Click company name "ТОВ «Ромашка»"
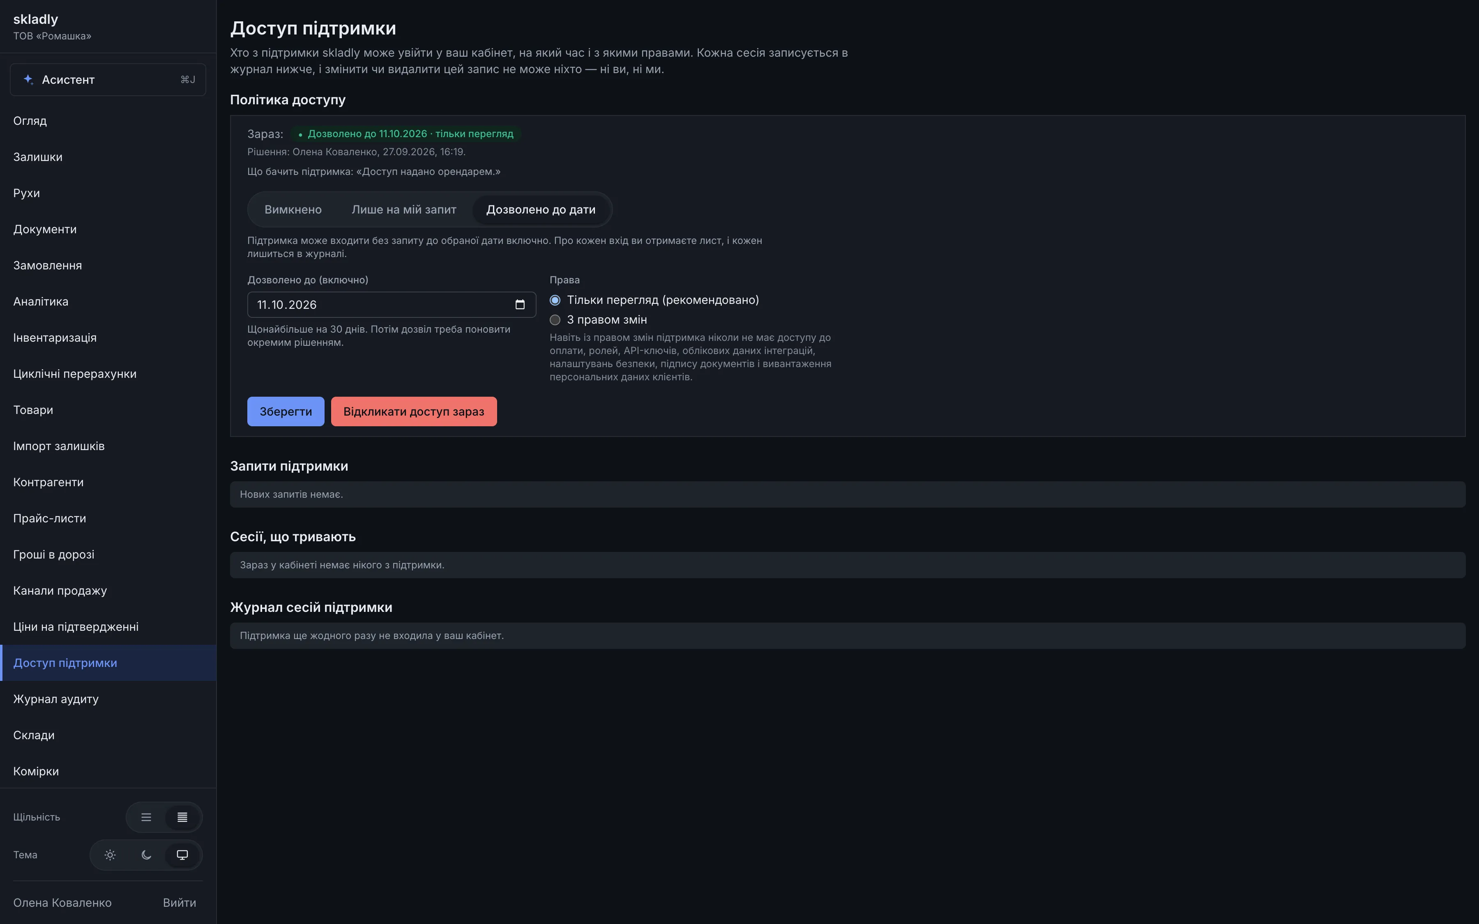 pyautogui.click(x=52, y=36)
